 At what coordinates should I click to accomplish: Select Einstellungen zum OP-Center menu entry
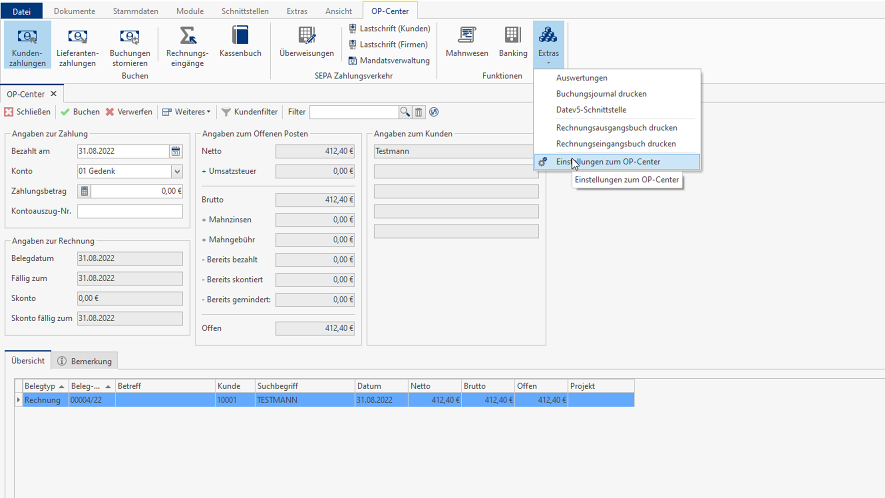(608, 162)
